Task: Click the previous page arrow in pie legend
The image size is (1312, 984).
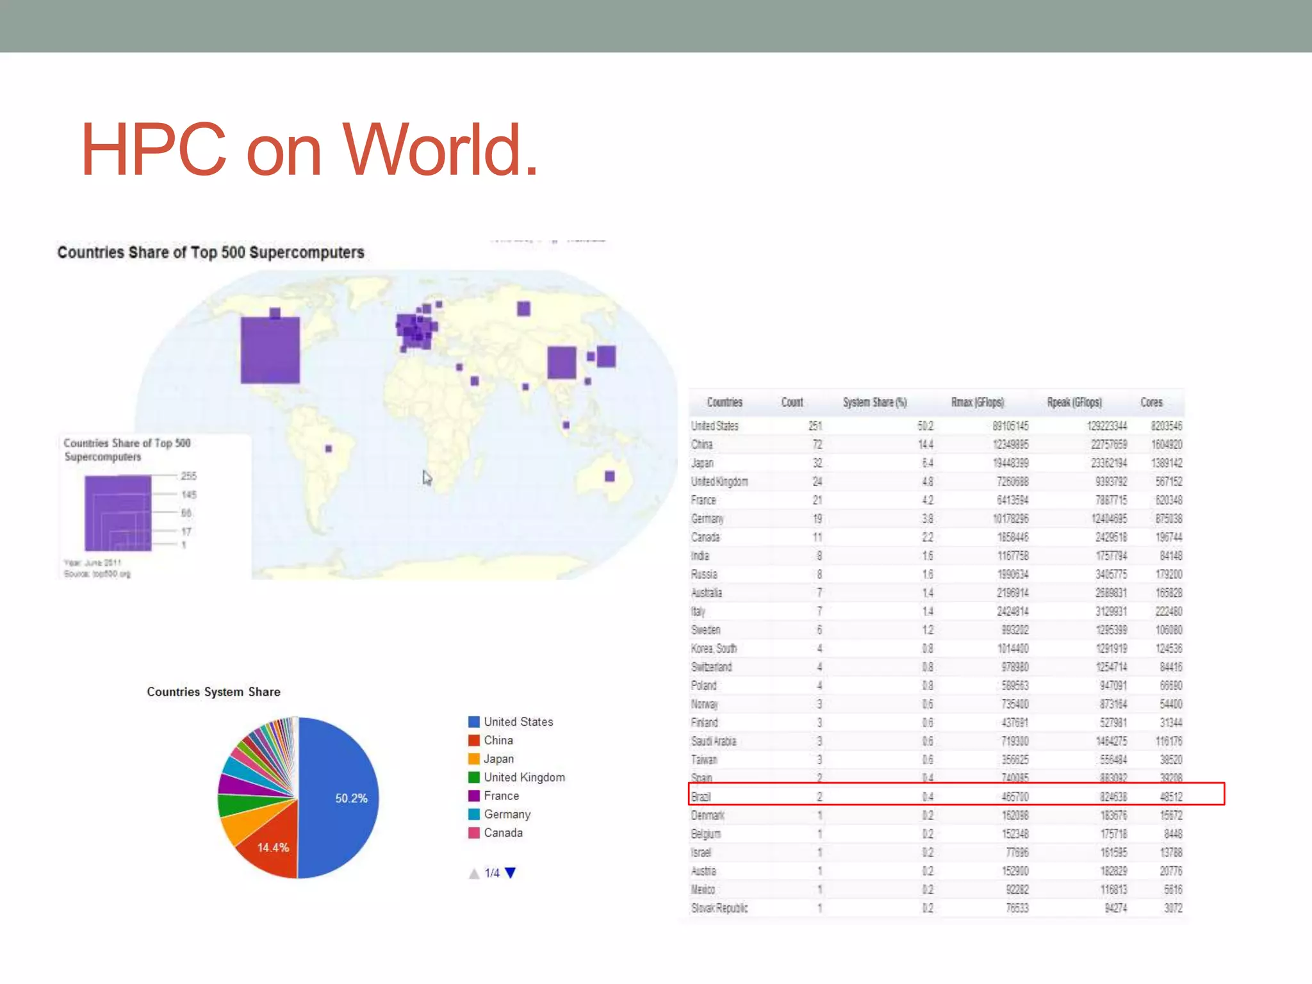Action: tap(474, 873)
